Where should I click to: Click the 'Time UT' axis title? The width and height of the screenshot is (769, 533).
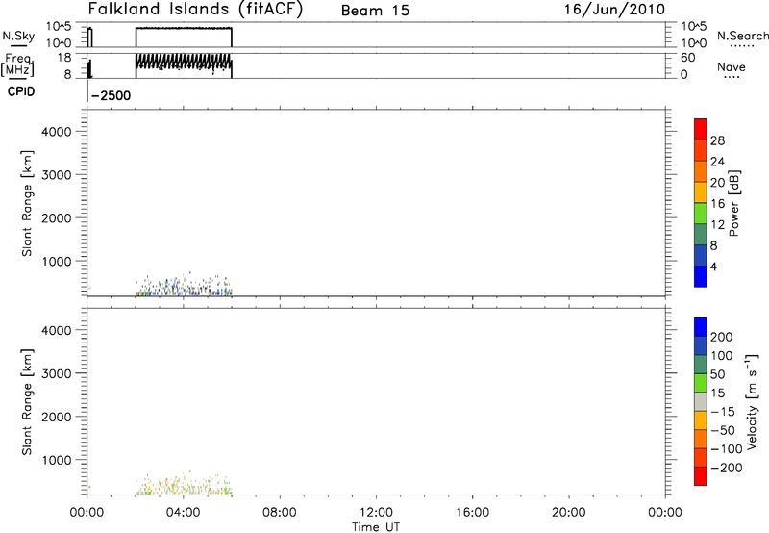point(376,527)
